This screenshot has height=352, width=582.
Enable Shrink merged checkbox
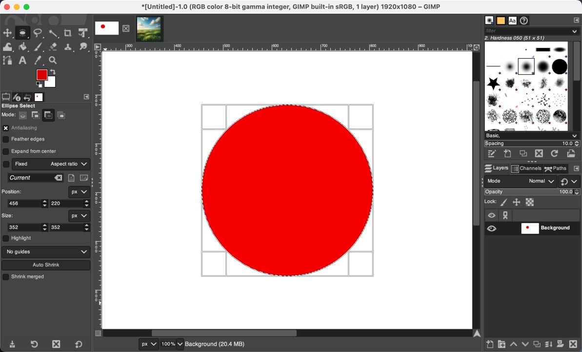(x=5, y=277)
